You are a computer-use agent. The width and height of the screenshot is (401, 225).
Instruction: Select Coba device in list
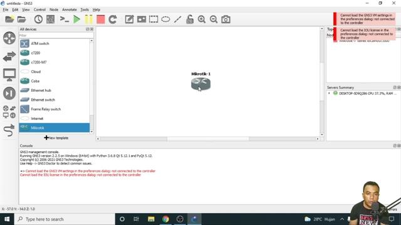coord(55,81)
